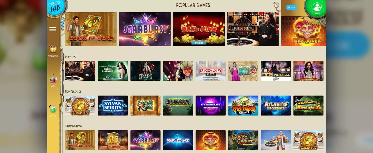This screenshot has height=153, width=373.
Task: Click the New Releases section heading
Action: coord(73,91)
